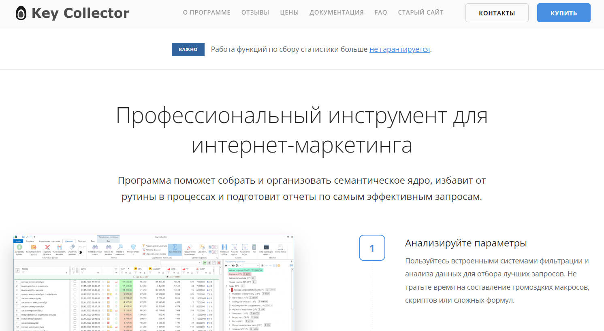Open the О ПРОГРАММЕ menu item
This screenshot has width=604, height=331.
click(x=207, y=13)
